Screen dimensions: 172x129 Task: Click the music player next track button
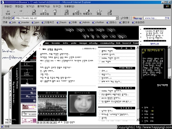[x=48, y=123]
